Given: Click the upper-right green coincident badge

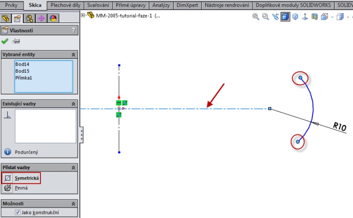Looking at the screenshot, I should [125, 103].
